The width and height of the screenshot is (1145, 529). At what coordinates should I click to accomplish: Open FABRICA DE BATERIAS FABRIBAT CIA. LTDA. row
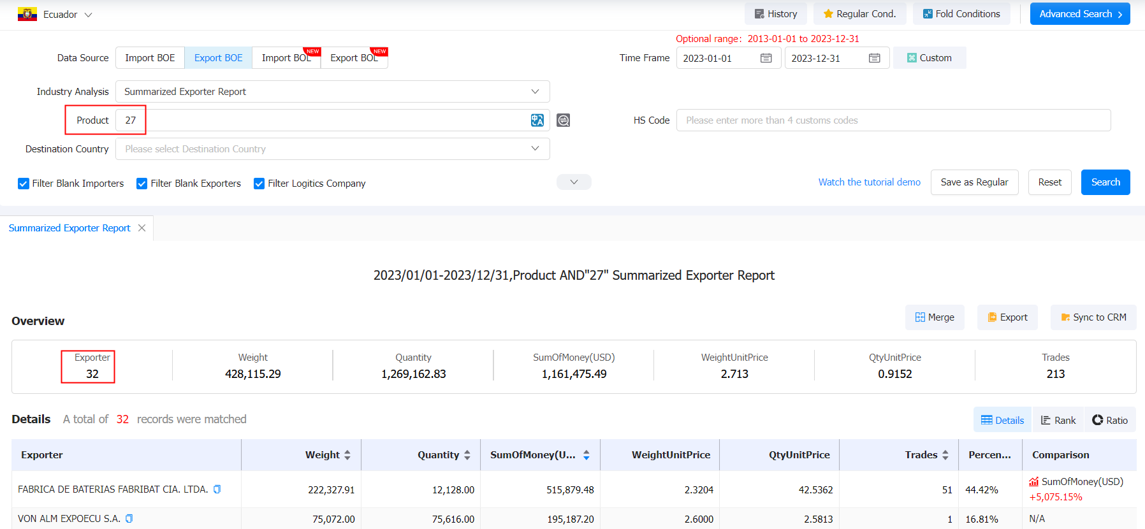click(574, 489)
